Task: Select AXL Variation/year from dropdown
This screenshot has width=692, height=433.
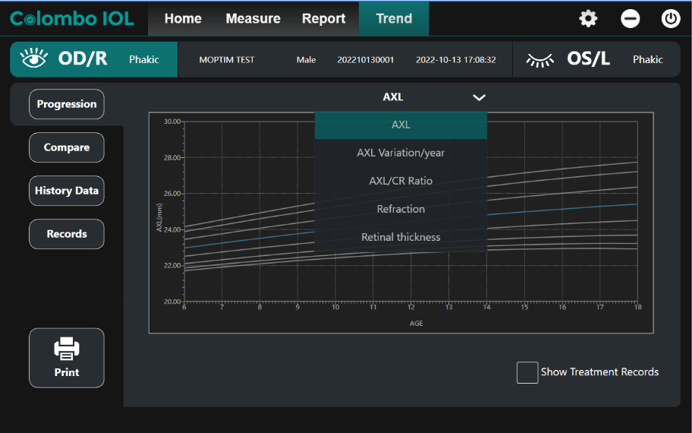Action: pyautogui.click(x=401, y=153)
